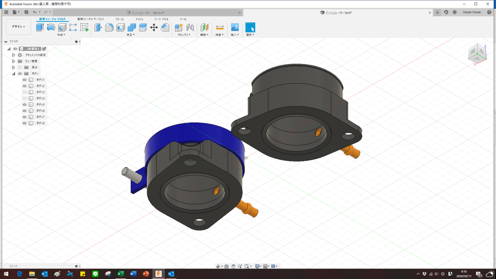Open the 修正 dropdown menu

[131, 35]
